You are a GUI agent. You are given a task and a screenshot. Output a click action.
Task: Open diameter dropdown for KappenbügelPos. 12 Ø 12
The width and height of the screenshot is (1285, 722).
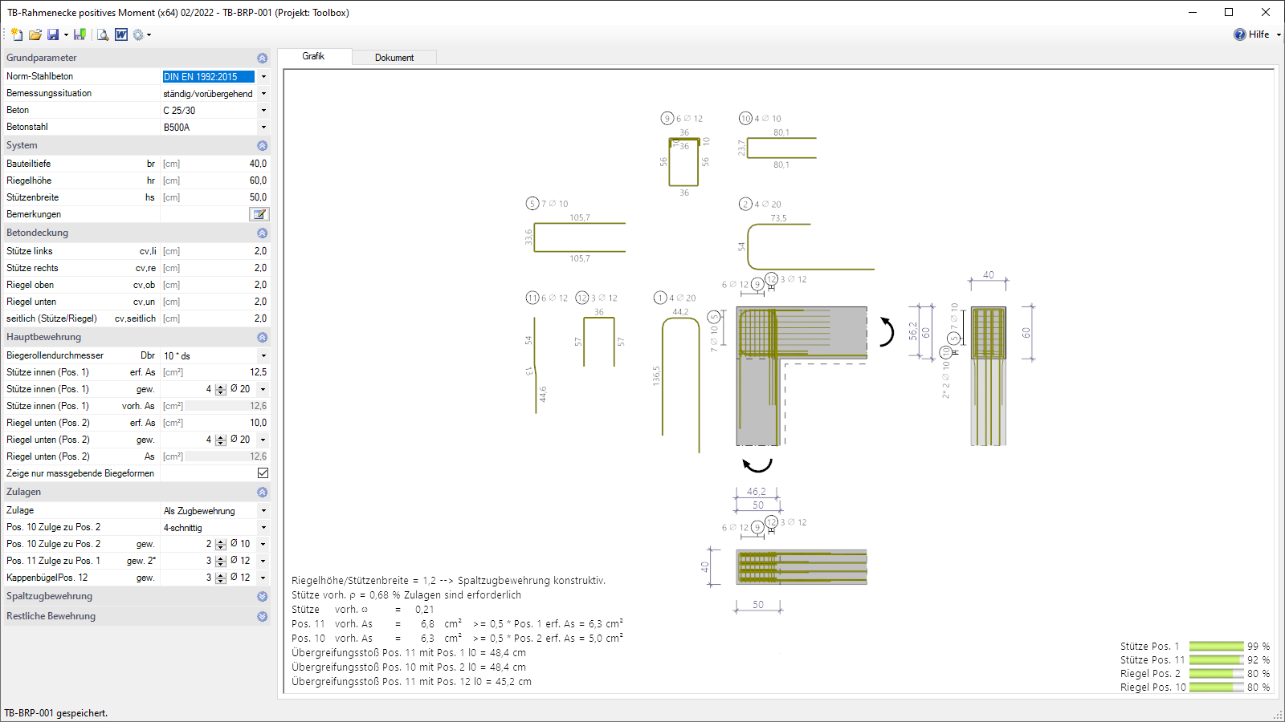tap(263, 578)
